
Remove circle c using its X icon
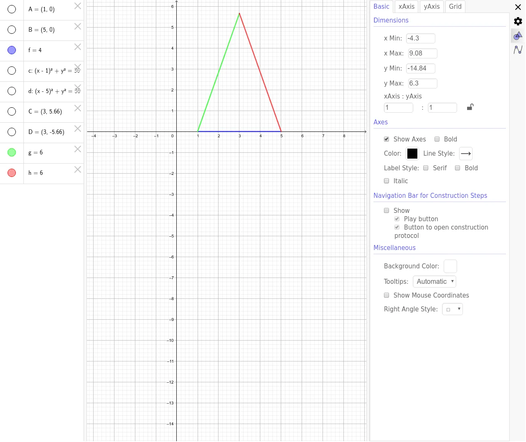tap(78, 67)
